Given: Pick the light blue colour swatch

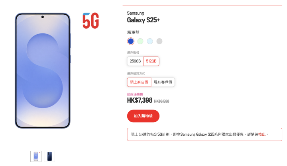Looking at the screenshot, I should (150, 41).
